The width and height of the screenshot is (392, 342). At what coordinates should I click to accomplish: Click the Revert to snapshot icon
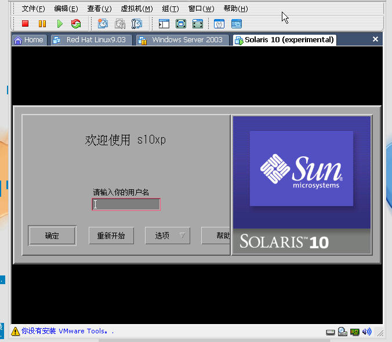[x=120, y=24]
